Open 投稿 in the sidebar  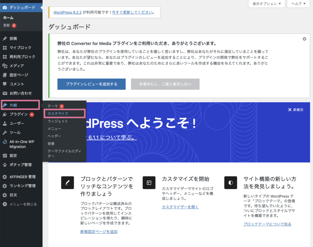tap(21, 39)
